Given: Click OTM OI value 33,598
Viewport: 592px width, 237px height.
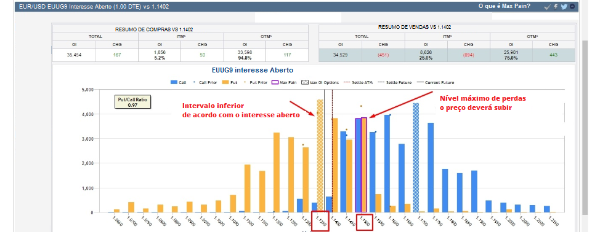Looking at the screenshot, I should [245, 52].
